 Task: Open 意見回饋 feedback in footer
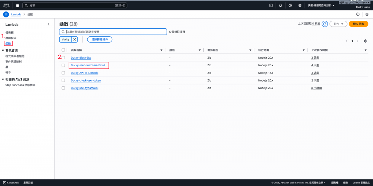(x=28, y=183)
